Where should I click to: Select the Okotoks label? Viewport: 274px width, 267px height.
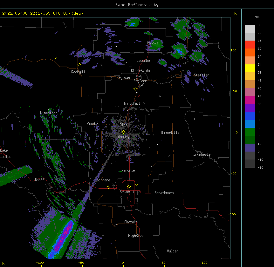pyautogui.click(x=131, y=222)
